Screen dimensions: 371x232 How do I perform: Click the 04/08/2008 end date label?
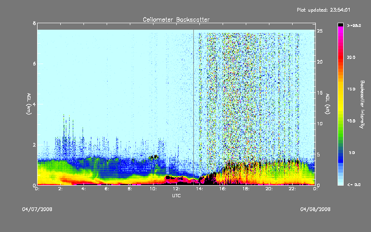[315, 209]
